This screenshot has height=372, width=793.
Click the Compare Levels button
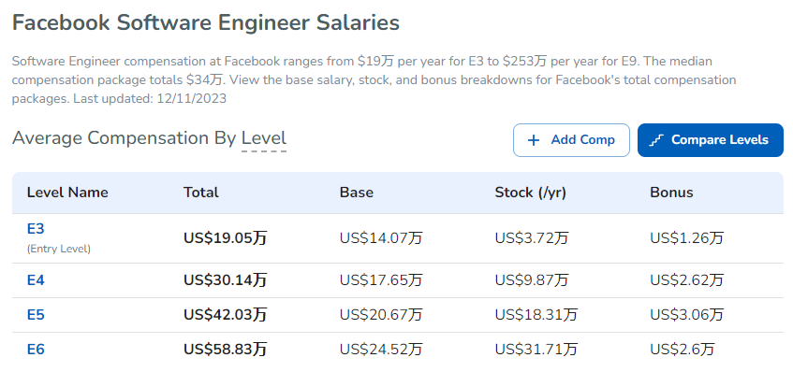710,140
